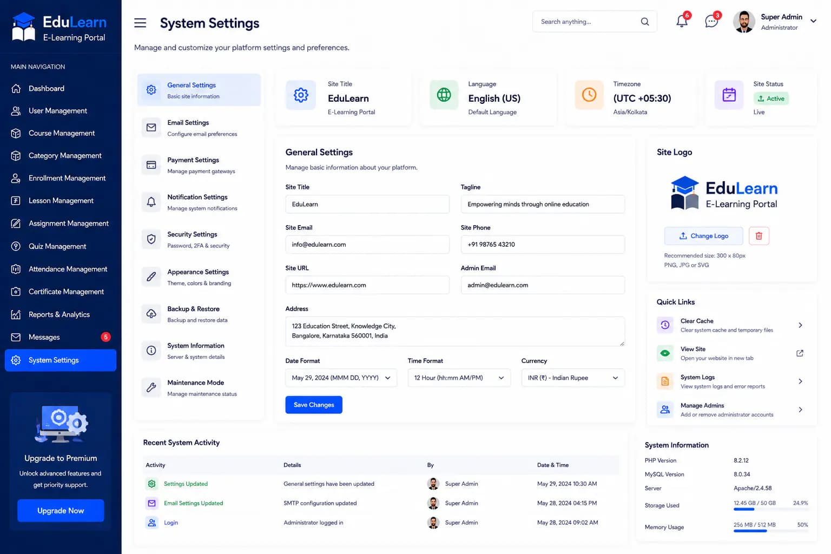The image size is (831, 554).
Task: Click the Appearance Settings brush icon
Action: 151,276
